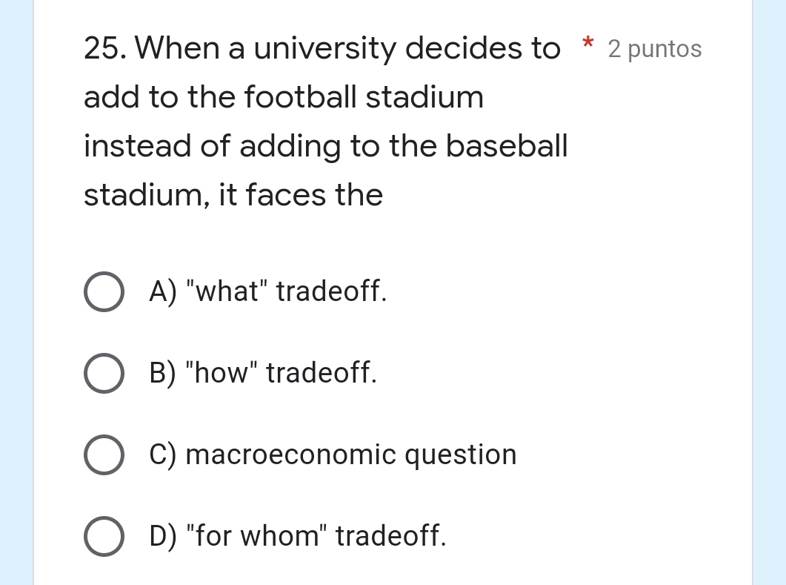Choose the radio circle beside option B
This screenshot has height=585, width=786.
(104, 373)
